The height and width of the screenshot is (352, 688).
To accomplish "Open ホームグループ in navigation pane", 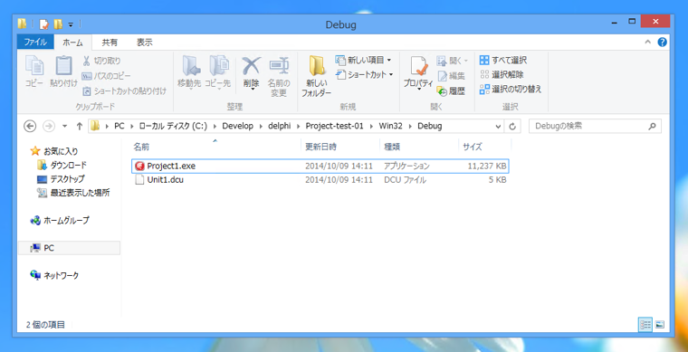I will pos(60,221).
